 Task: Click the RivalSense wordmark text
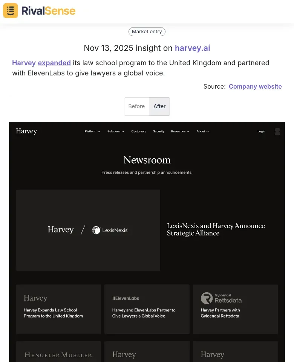(x=49, y=11)
